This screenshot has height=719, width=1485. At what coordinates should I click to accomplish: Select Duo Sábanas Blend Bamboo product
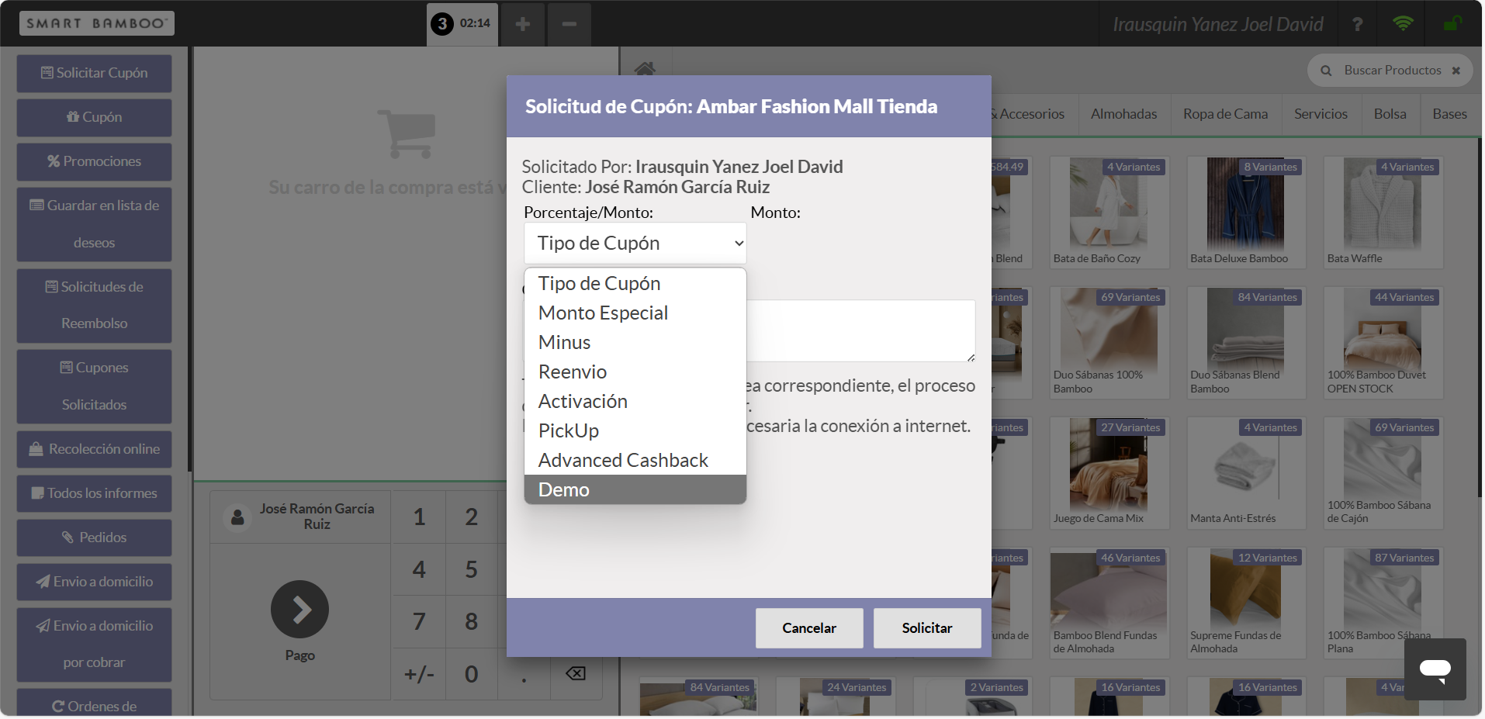(1246, 343)
